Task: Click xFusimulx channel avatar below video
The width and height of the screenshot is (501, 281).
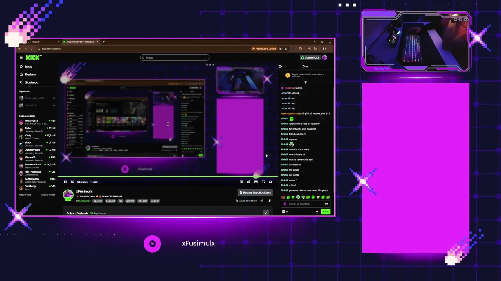Action: point(68,194)
